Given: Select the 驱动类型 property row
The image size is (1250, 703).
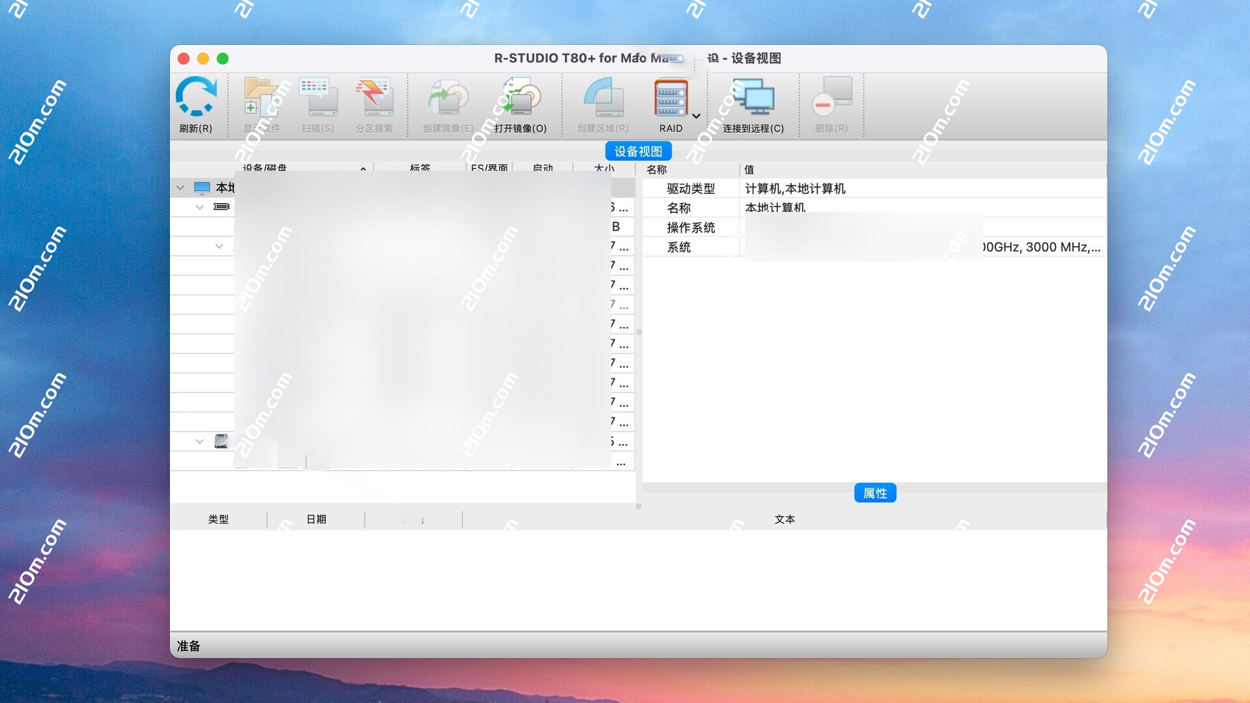Looking at the screenshot, I should pos(690,188).
